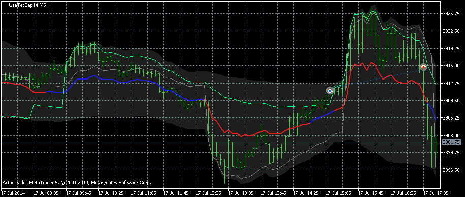Click the time label 17 Jul 13:05
The height and width of the screenshot is (197, 465).
[241, 193]
